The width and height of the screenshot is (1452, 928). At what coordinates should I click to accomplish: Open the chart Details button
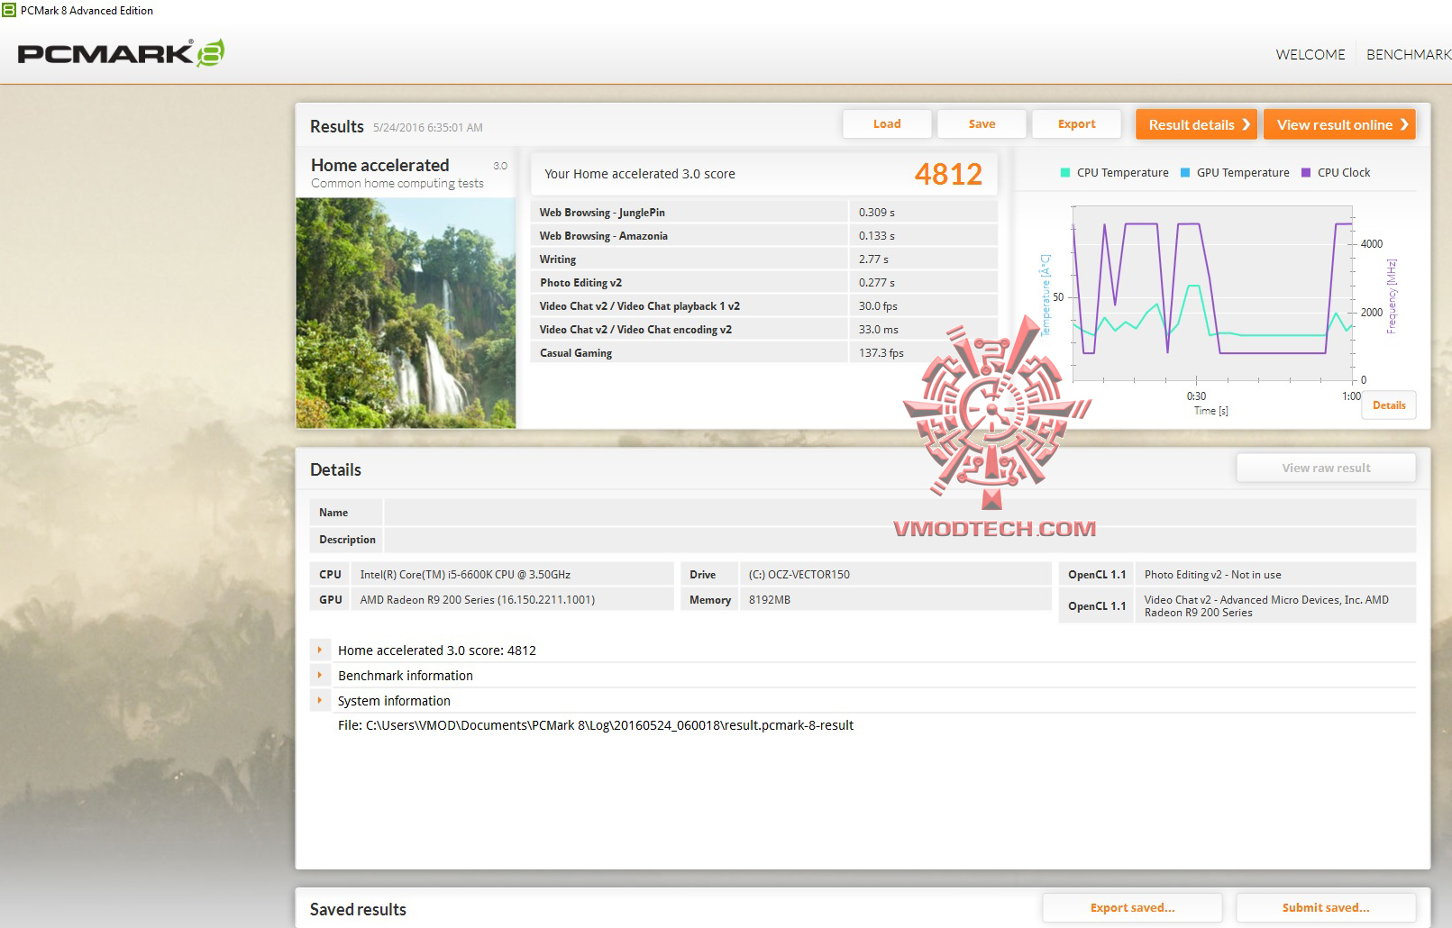(1389, 405)
